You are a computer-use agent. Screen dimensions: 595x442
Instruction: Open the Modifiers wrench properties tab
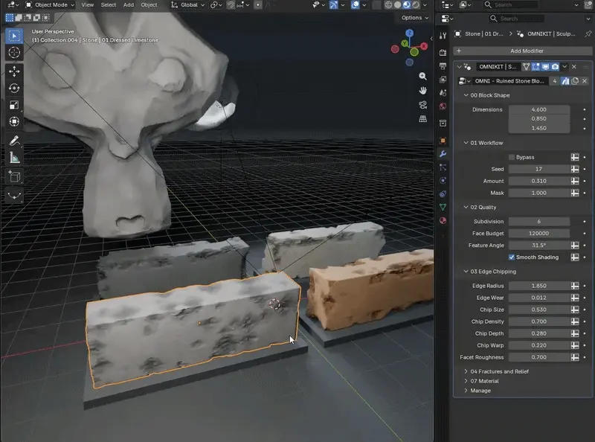(x=443, y=154)
